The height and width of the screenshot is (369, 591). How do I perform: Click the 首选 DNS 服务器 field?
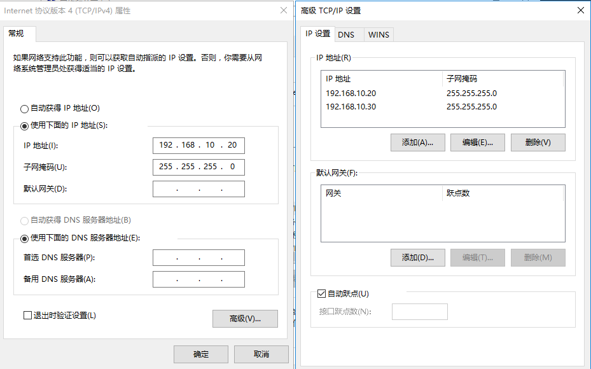point(198,257)
